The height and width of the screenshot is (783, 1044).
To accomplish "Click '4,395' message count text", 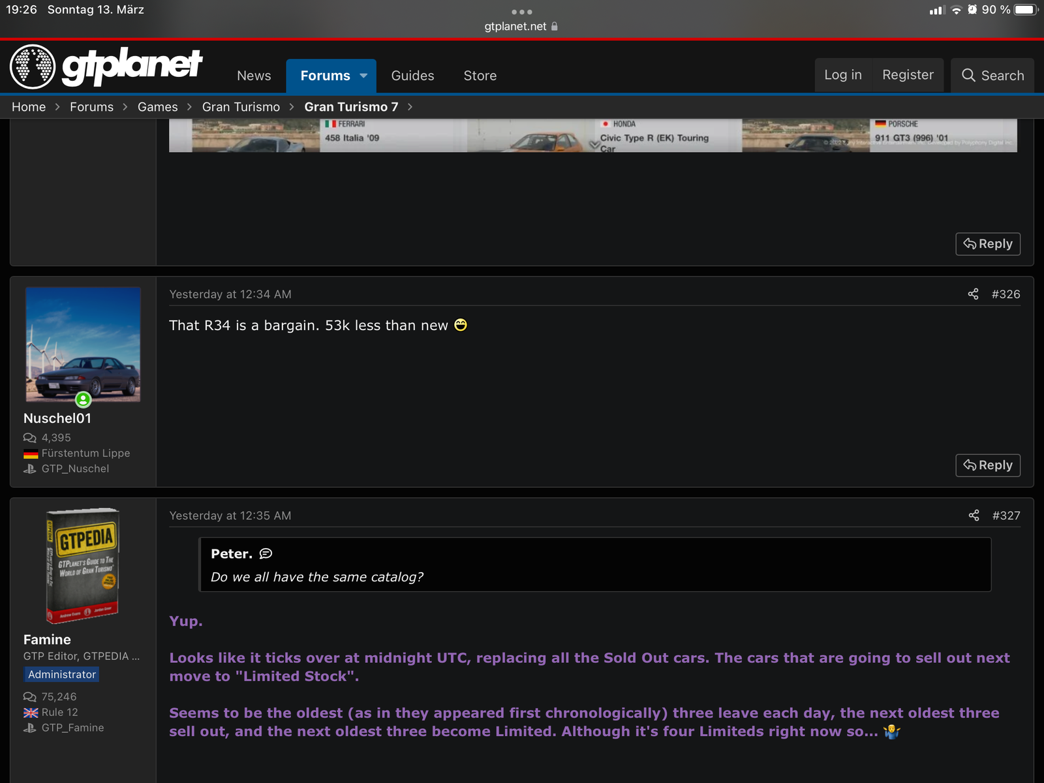I will (57, 438).
